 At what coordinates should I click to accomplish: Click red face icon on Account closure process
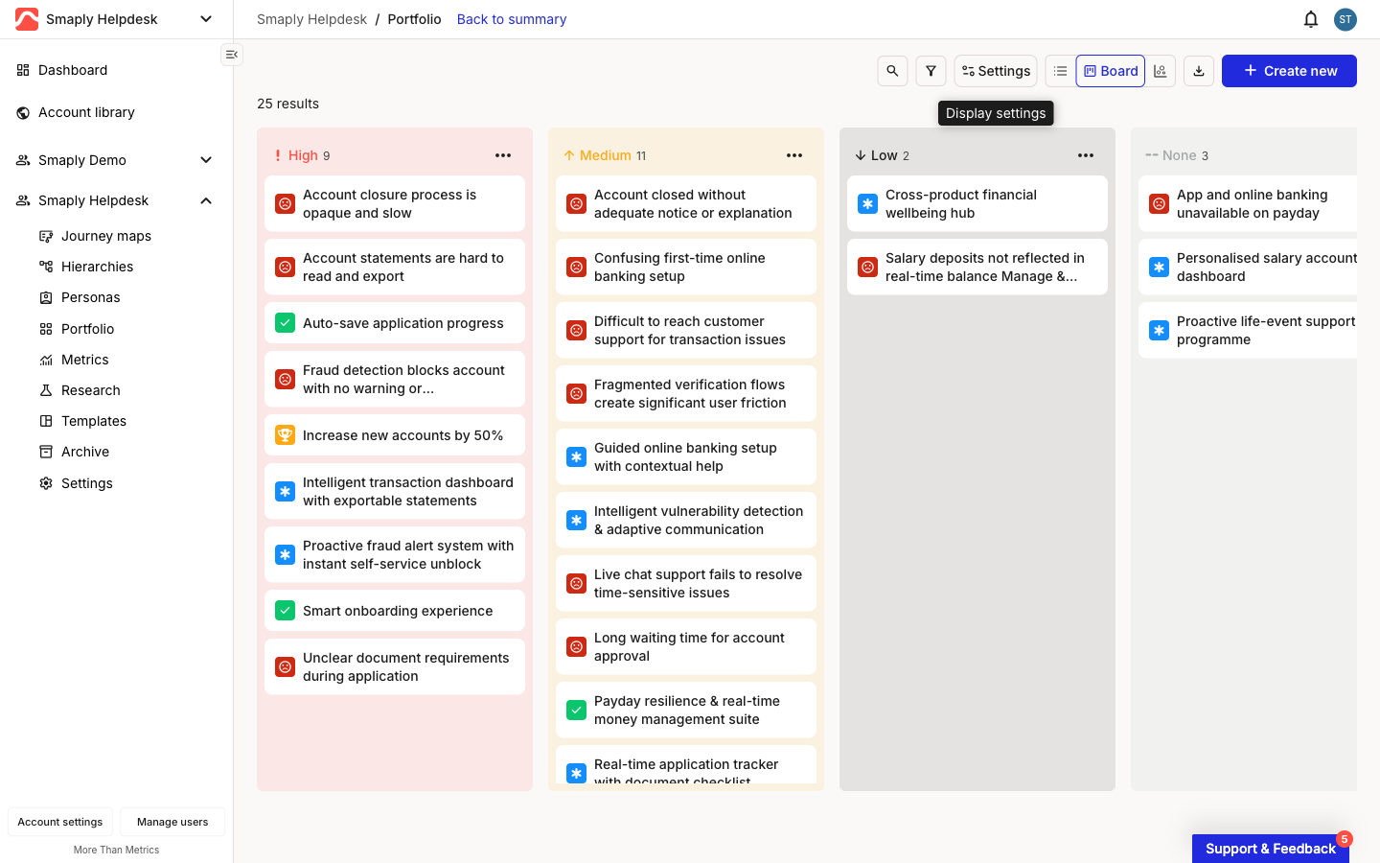tap(285, 204)
